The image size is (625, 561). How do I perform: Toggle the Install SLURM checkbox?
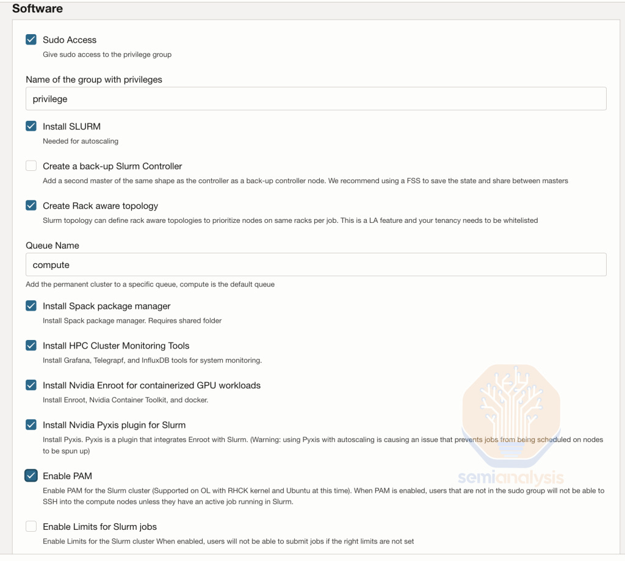[x=31, y=126]
